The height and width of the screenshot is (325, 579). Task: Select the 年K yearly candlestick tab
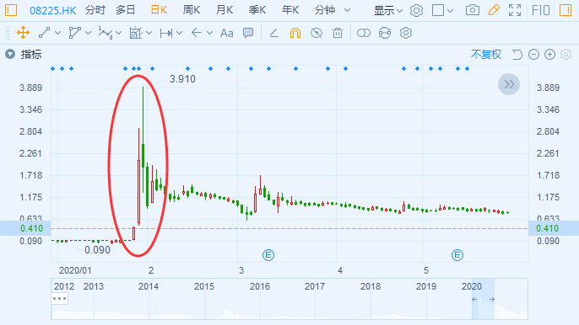pyautogui.click(x=290, y=10)
